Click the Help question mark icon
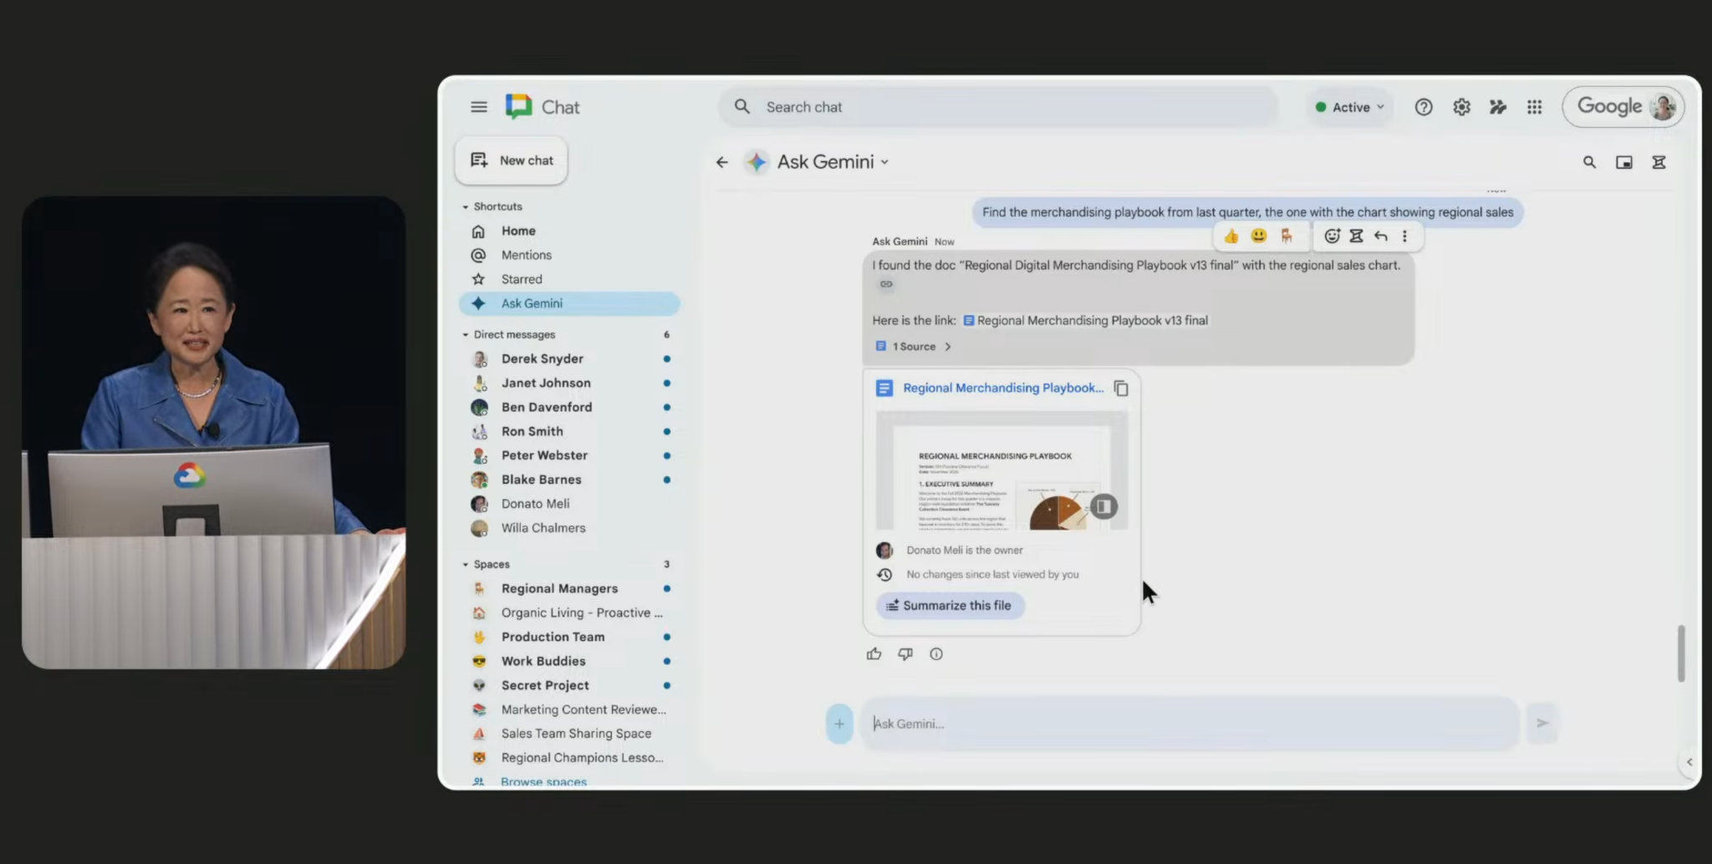 tap(1423, 107)
